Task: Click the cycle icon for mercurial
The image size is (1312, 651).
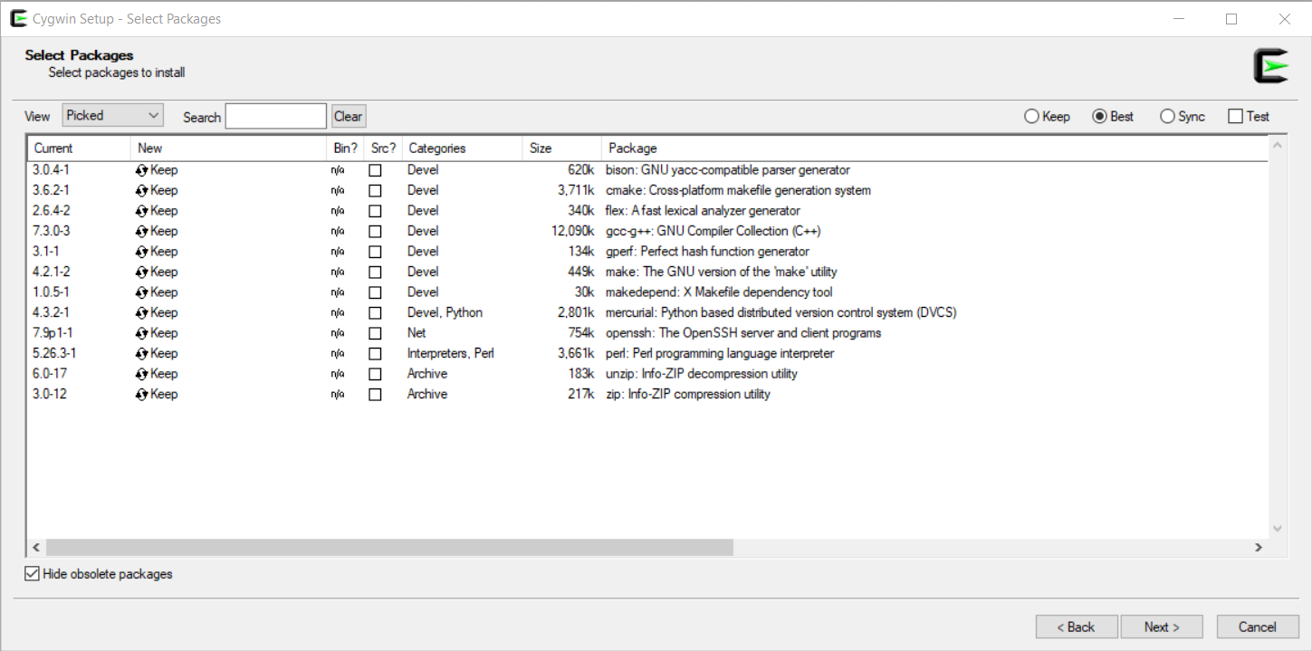Action: click(x=141, y=312)
